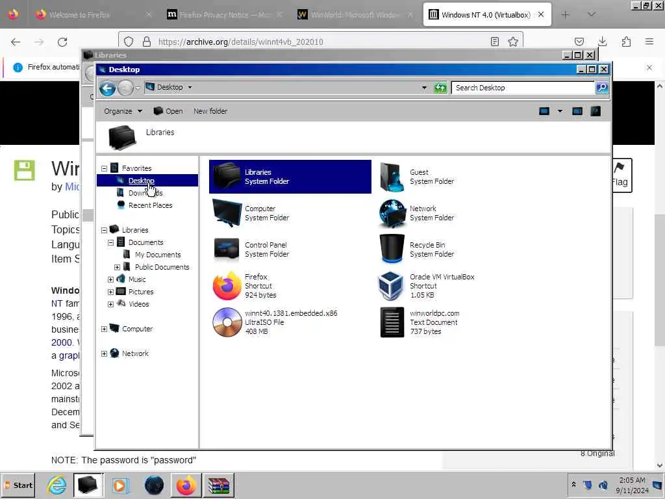Open WinRAR taskbar icon
Screen dimensions: 665x499
pos(219,485)
